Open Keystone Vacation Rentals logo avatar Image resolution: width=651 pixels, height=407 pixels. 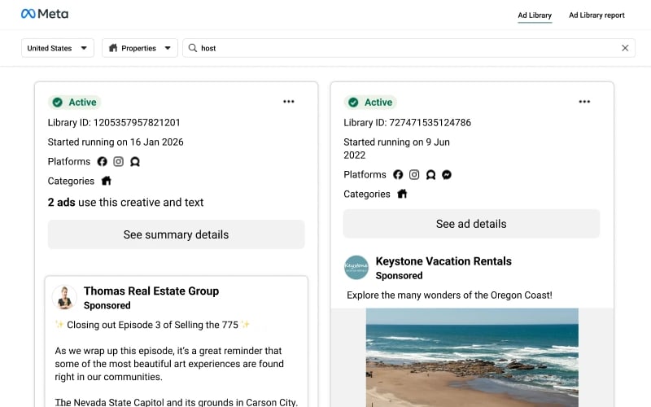pos(356,268)
